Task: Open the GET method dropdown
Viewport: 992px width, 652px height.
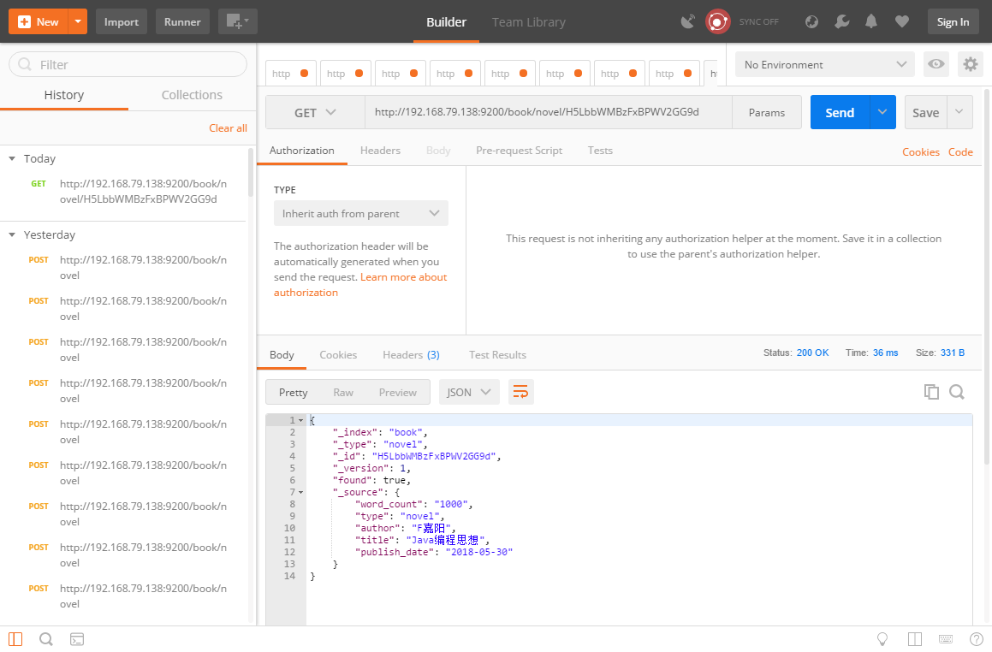Action: point(315,112)
